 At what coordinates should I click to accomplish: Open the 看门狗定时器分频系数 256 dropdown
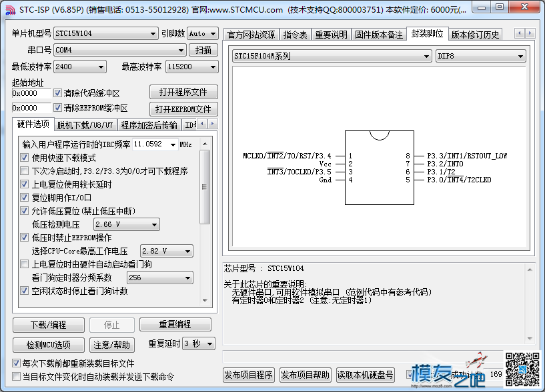tap(160, 278)
